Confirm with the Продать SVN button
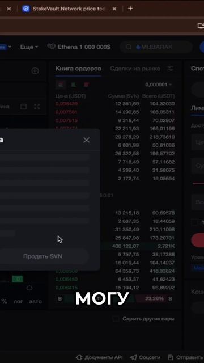Viewport: 204px width, 363px height. click(43, 256)
